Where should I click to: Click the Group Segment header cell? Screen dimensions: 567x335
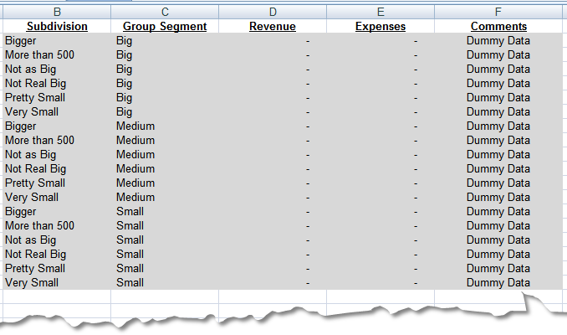(165, 26)
